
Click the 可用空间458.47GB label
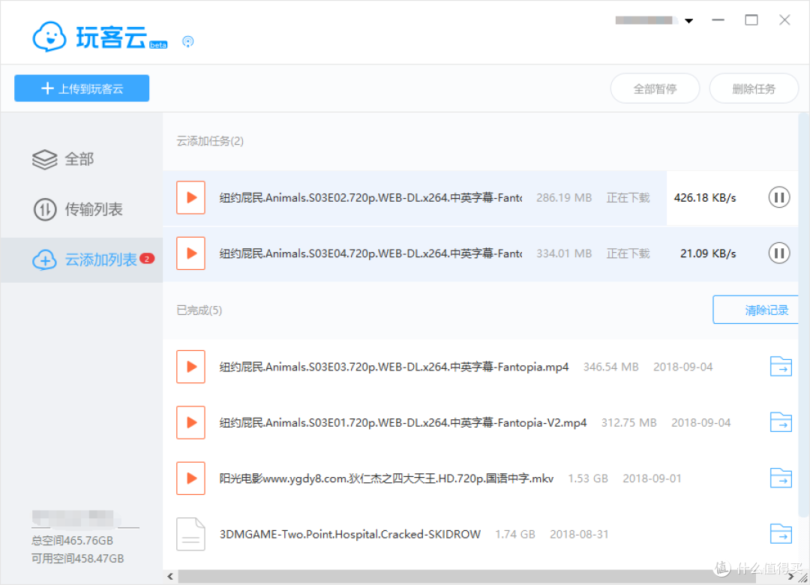(x=77, y=559)
